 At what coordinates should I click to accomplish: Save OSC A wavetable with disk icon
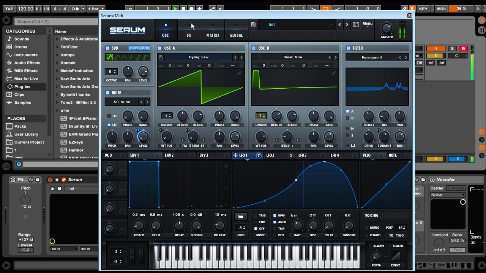click(x=161, y=57)
